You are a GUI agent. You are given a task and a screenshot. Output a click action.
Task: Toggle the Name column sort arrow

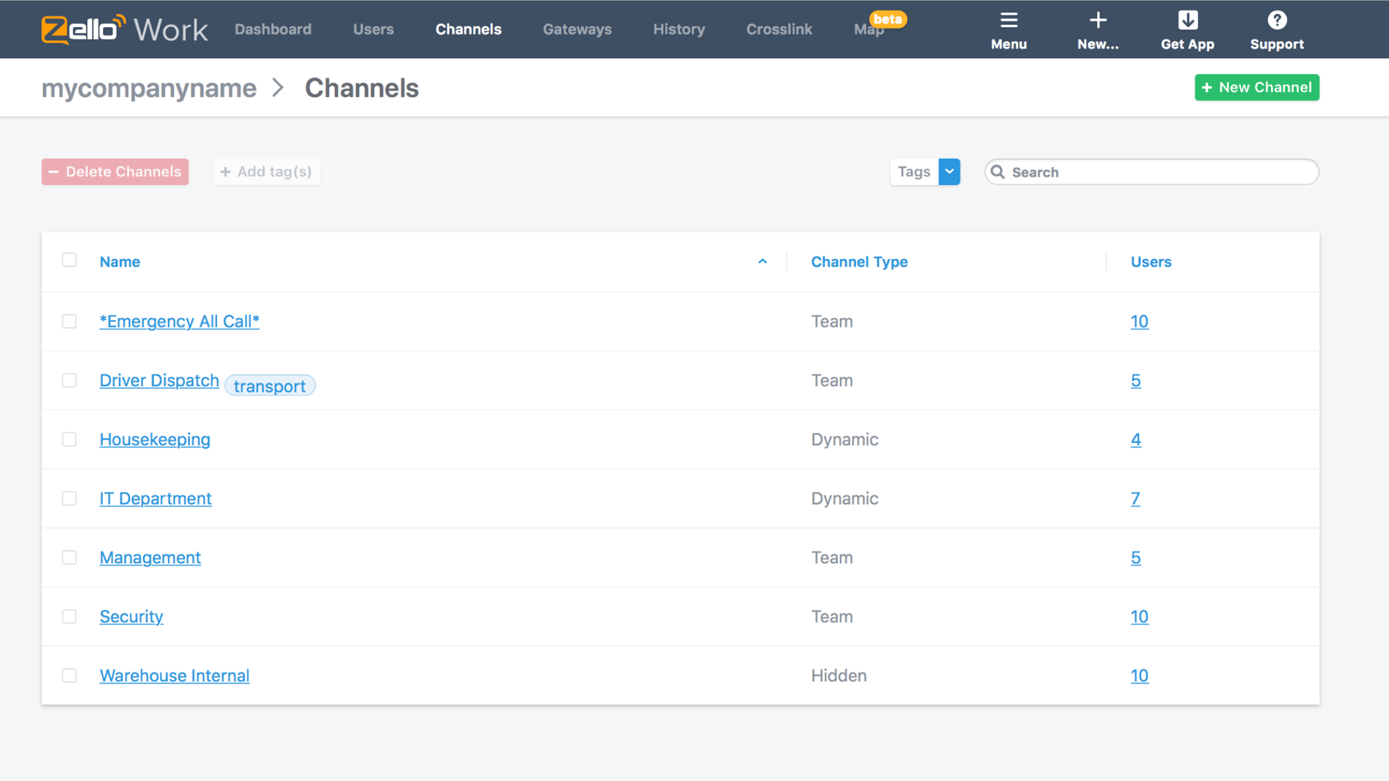(x=762, y=261)
